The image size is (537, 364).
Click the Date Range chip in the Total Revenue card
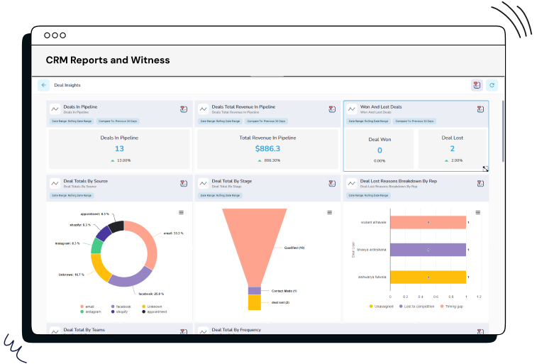[x=220, y=121]
